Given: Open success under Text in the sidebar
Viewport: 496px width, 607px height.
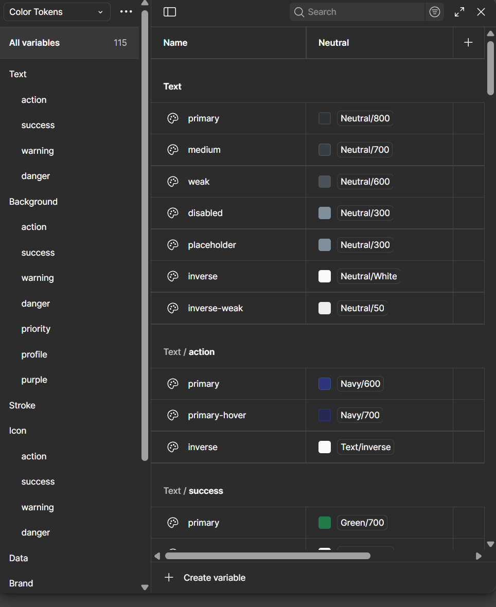Looking at the screenshot, I should (38, 126).
